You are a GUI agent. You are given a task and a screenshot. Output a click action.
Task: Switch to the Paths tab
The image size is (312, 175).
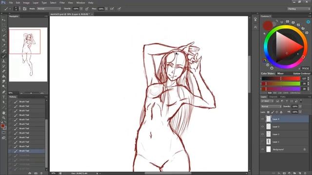[x=283, y=97]
